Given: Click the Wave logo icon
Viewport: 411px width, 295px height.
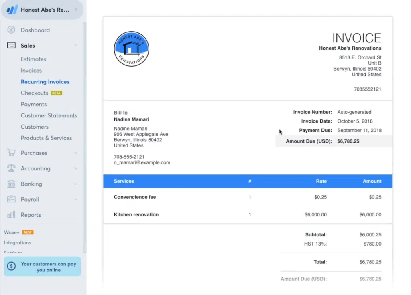Looking at the screenshot, I should pos(11,10).
